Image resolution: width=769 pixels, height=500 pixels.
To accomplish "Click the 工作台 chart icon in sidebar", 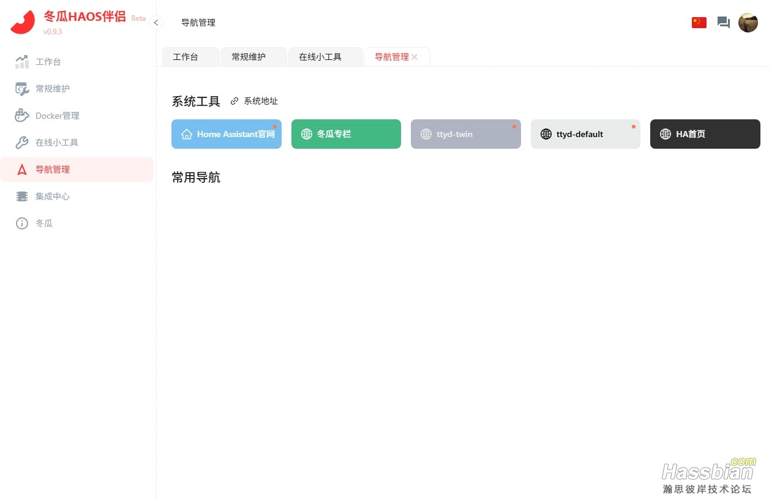I will pos(22,62).
